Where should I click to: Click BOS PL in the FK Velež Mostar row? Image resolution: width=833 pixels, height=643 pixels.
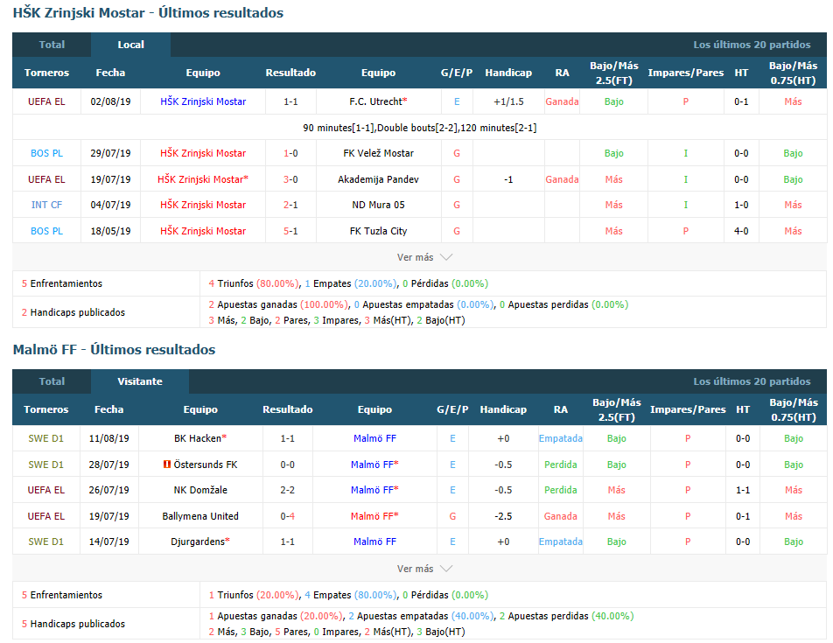[46, 153]
